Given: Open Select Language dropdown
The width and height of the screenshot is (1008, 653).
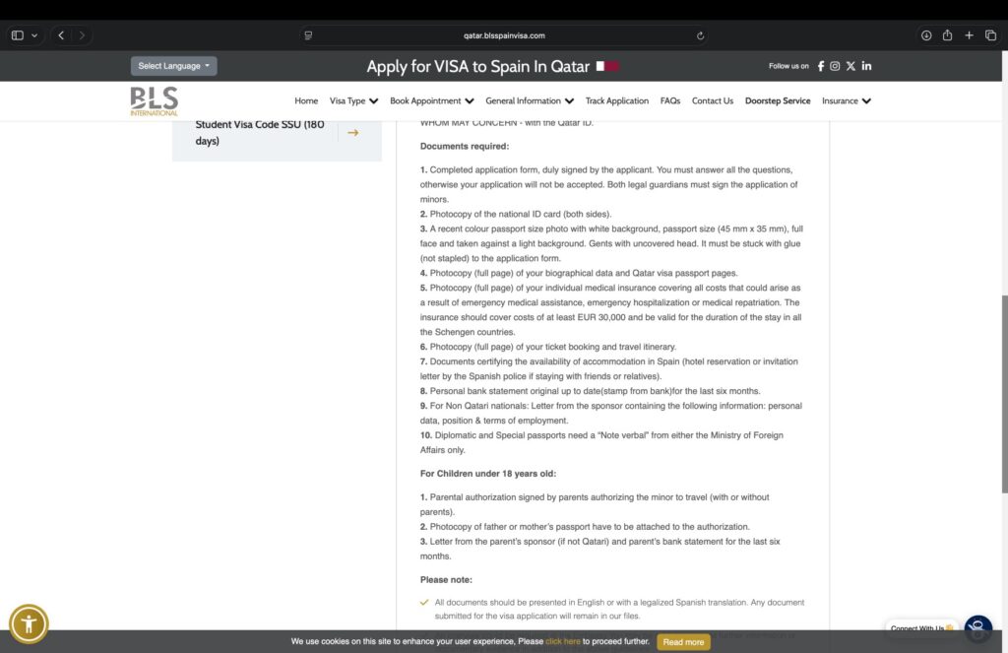Looking at the screenshot, I should coord(173,66).
